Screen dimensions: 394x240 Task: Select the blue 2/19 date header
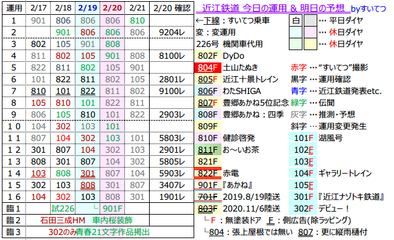point(87,8)
